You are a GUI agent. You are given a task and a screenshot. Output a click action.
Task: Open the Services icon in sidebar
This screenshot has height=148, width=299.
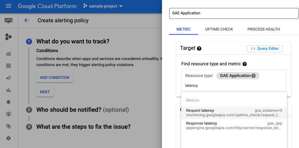pyautogui.click(x=9, y=78)
